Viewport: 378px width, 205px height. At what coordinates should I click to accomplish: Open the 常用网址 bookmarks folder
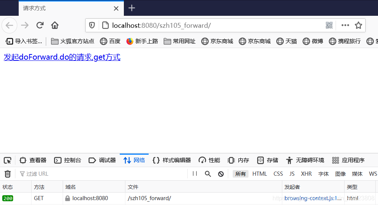click(x=179, y=41)
